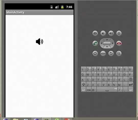Click the emulator power button
This screenshot has width=138, height=120.
(x=119, y=33)
